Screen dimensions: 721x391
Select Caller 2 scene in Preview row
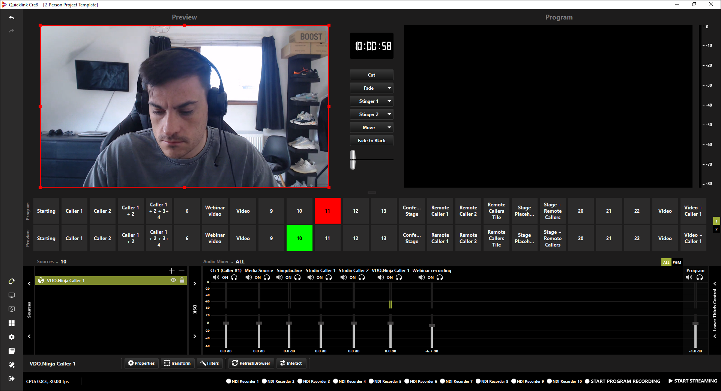(102, 238)
